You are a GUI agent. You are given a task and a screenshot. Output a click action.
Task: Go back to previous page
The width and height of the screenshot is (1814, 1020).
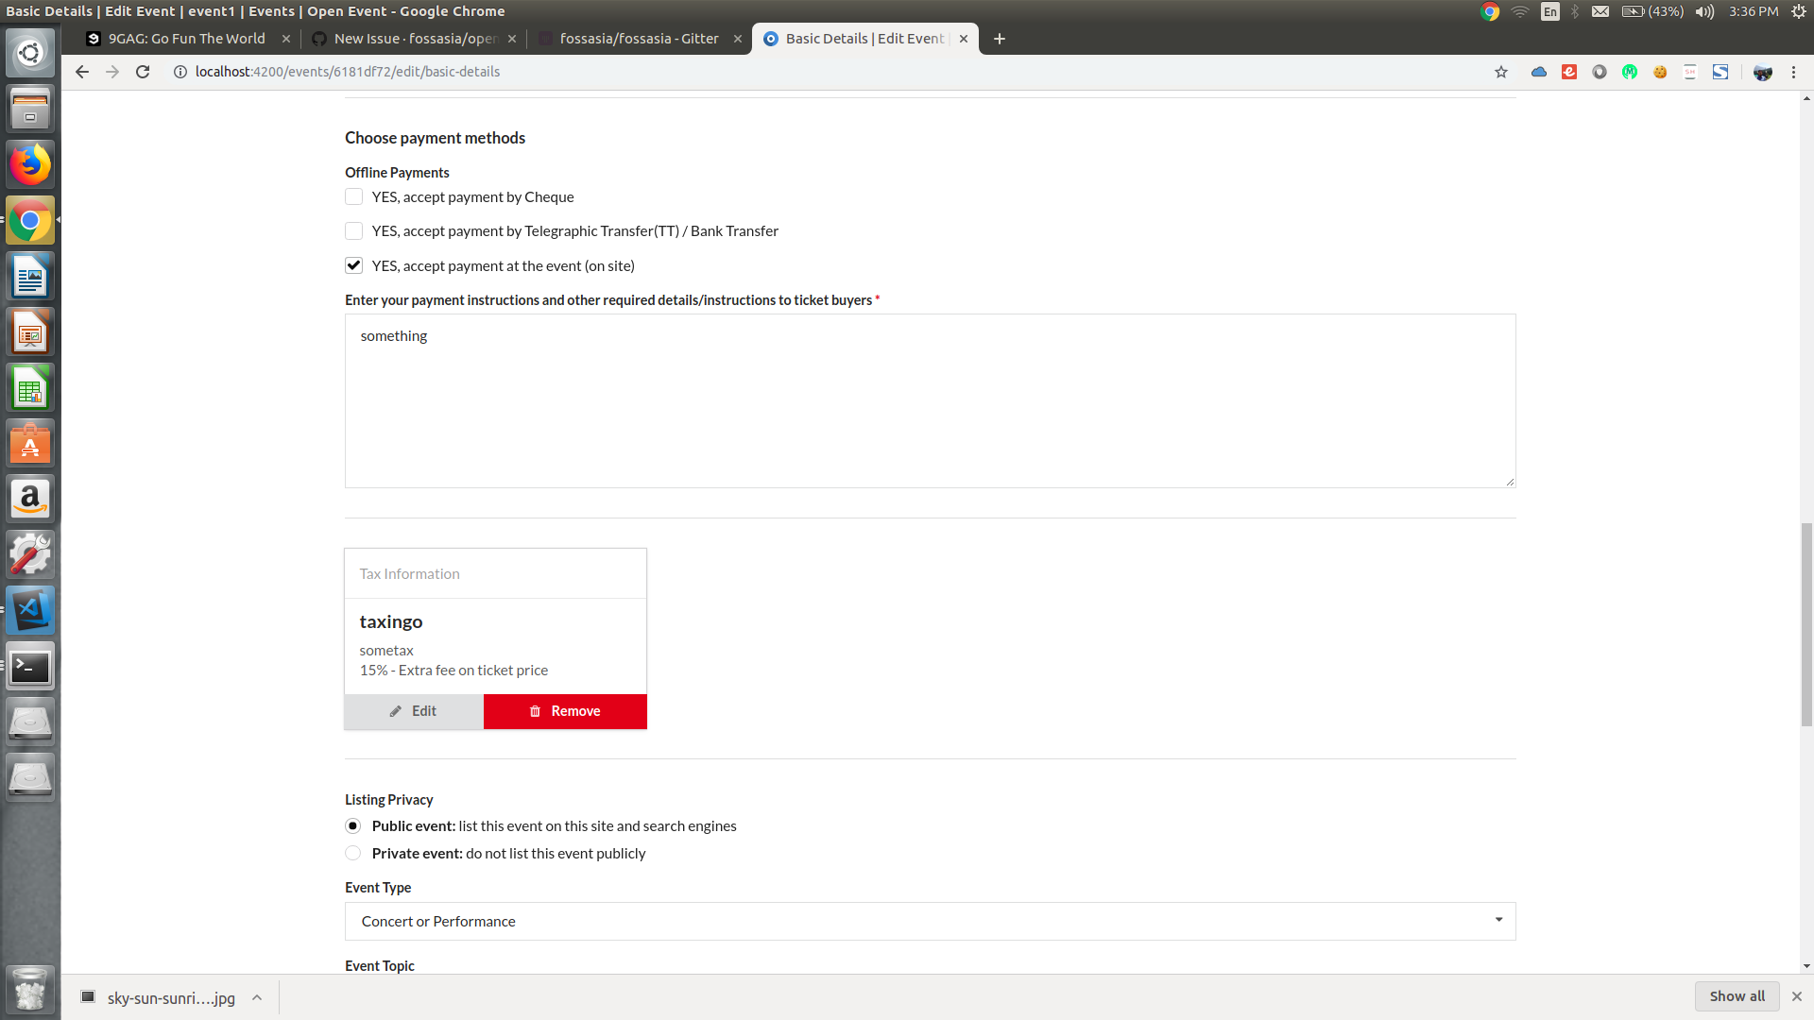coord(82,72)
